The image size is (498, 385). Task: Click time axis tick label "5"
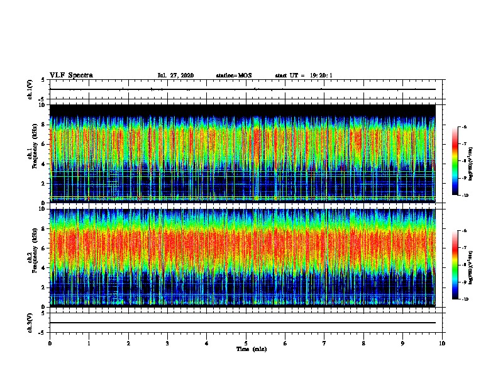246,343
